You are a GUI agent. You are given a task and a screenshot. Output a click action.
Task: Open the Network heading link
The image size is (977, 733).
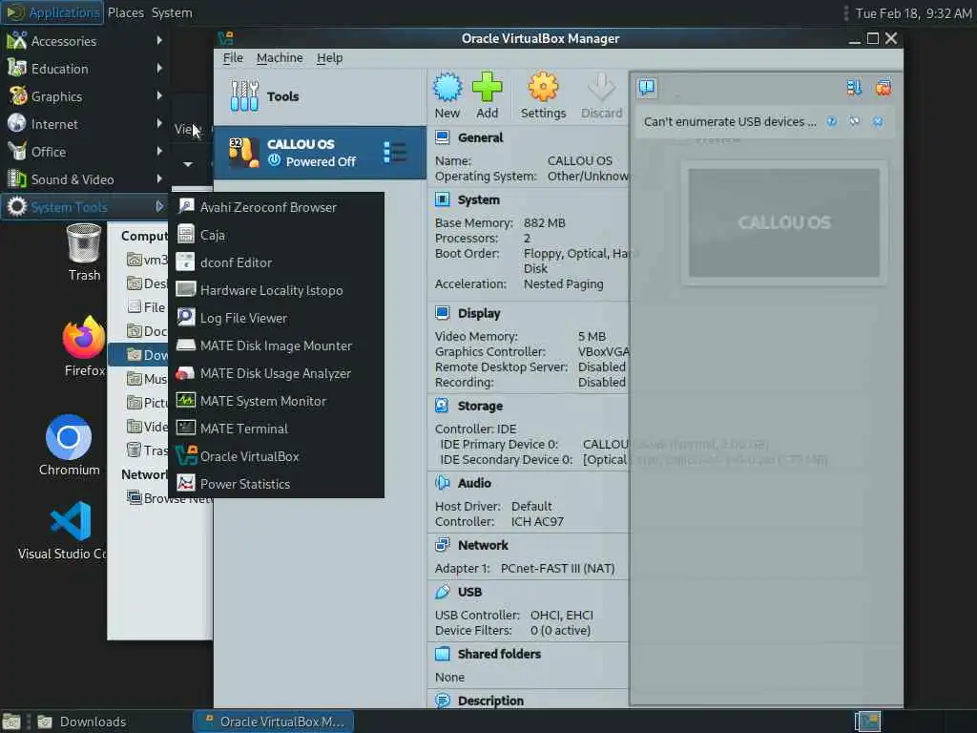483,545
